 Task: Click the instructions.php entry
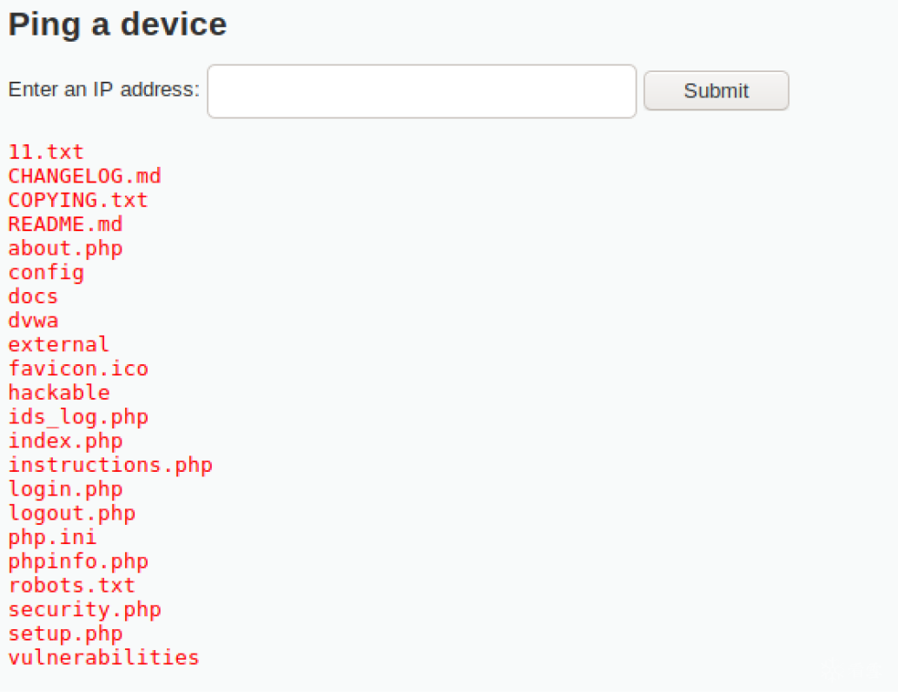(x=110, y=466)
